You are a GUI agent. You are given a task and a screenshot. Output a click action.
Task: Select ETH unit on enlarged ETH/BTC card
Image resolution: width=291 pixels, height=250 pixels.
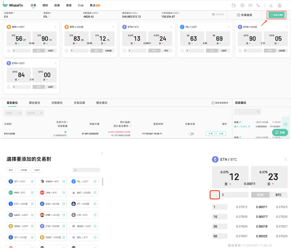[x=260, y=195]
